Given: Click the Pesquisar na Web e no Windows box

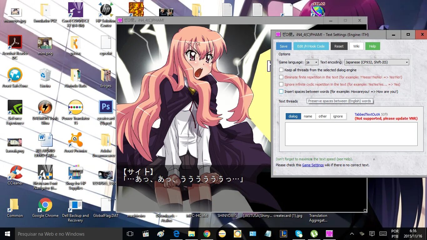Looking at the screenshot, I should (69, 234).
